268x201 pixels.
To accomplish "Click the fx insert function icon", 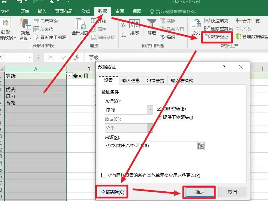I will [77, 57].
